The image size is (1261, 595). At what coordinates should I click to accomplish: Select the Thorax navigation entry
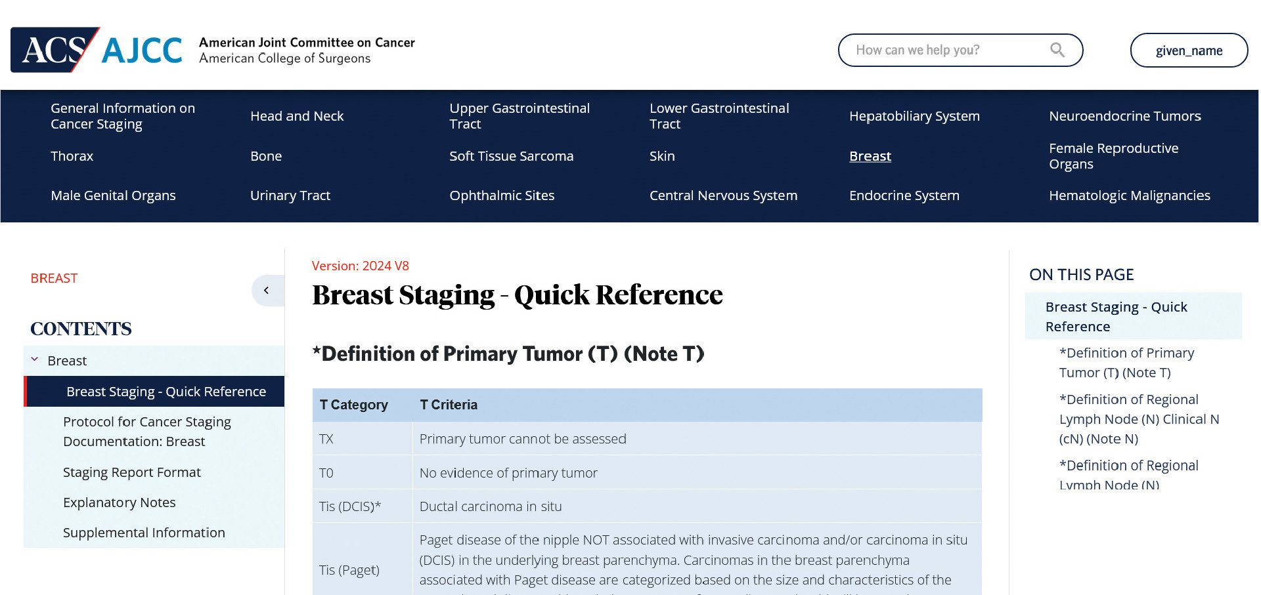(x=72, y=156)
